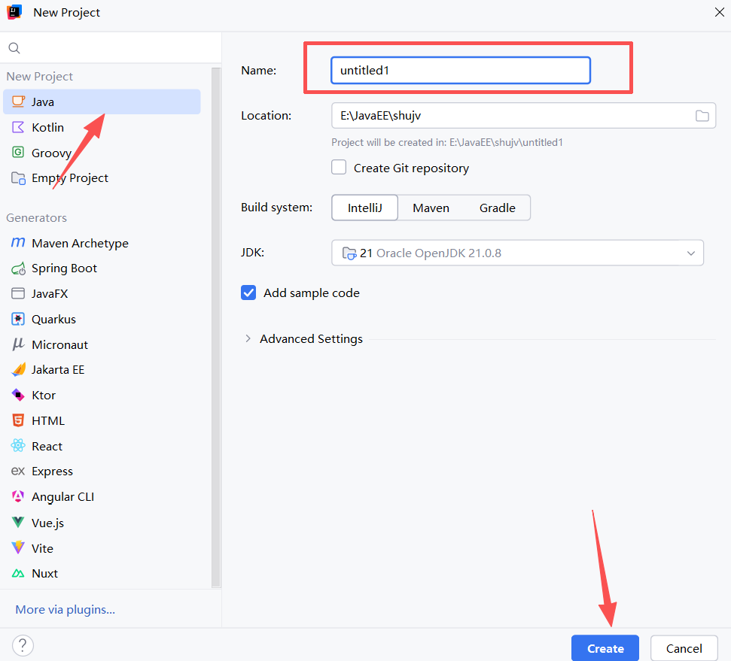
Task: Click the Advanced Settings label
Action: [x=311, y=338]
